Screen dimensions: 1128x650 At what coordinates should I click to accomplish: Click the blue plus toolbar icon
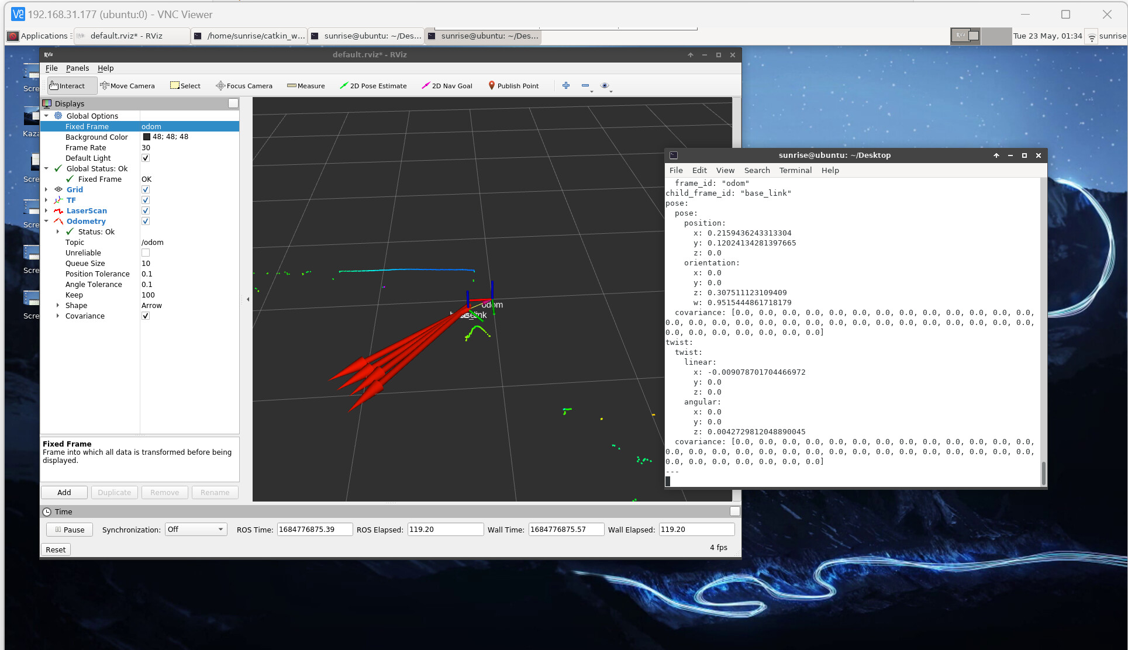click(x=565, y=85)
